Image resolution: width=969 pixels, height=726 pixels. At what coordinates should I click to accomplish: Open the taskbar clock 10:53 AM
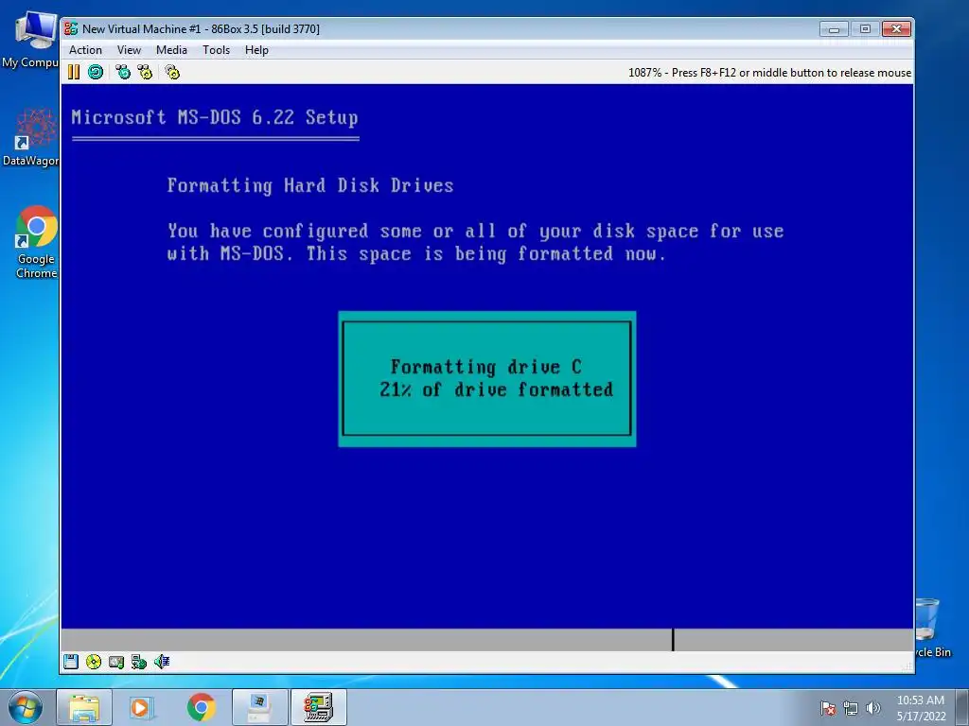tap(921, 708)
